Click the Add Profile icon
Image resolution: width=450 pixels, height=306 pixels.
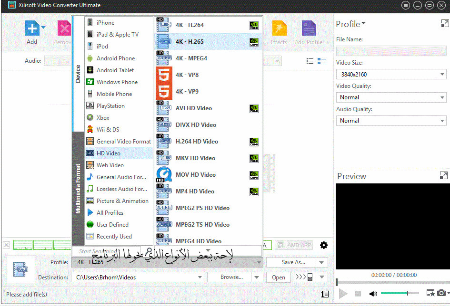(x=309, y=29)
